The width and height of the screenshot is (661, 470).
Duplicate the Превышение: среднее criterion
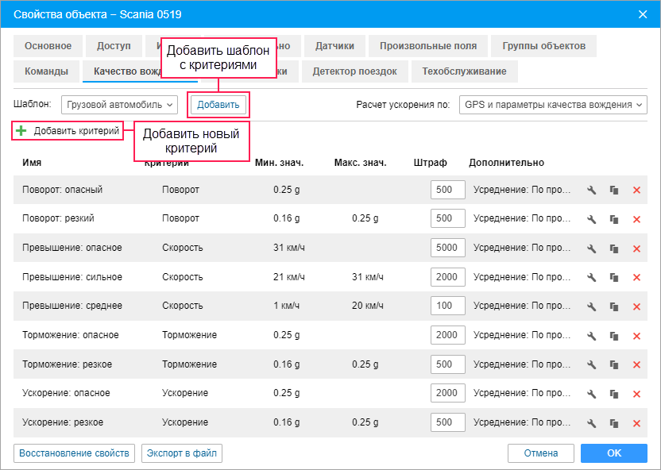coord(613,306)
